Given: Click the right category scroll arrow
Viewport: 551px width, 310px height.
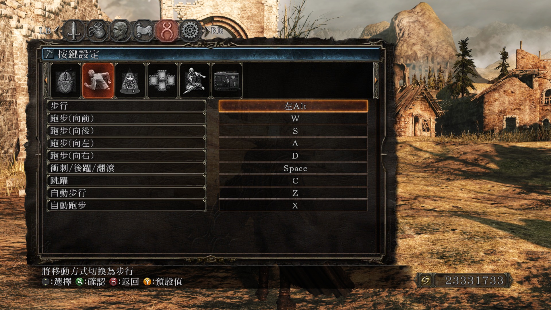Looking at the screenshot, I should [x=376, y=81].
